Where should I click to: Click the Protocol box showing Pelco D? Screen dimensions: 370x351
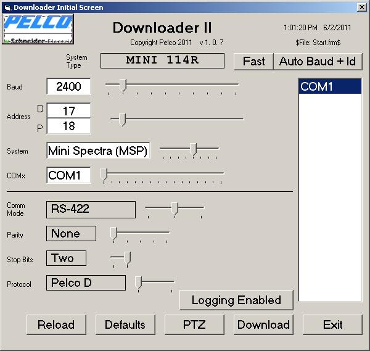(x=86, y=283)
